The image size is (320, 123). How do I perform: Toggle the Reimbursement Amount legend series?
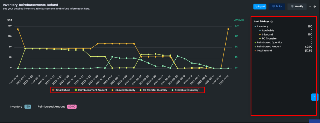tap(91, 90)
